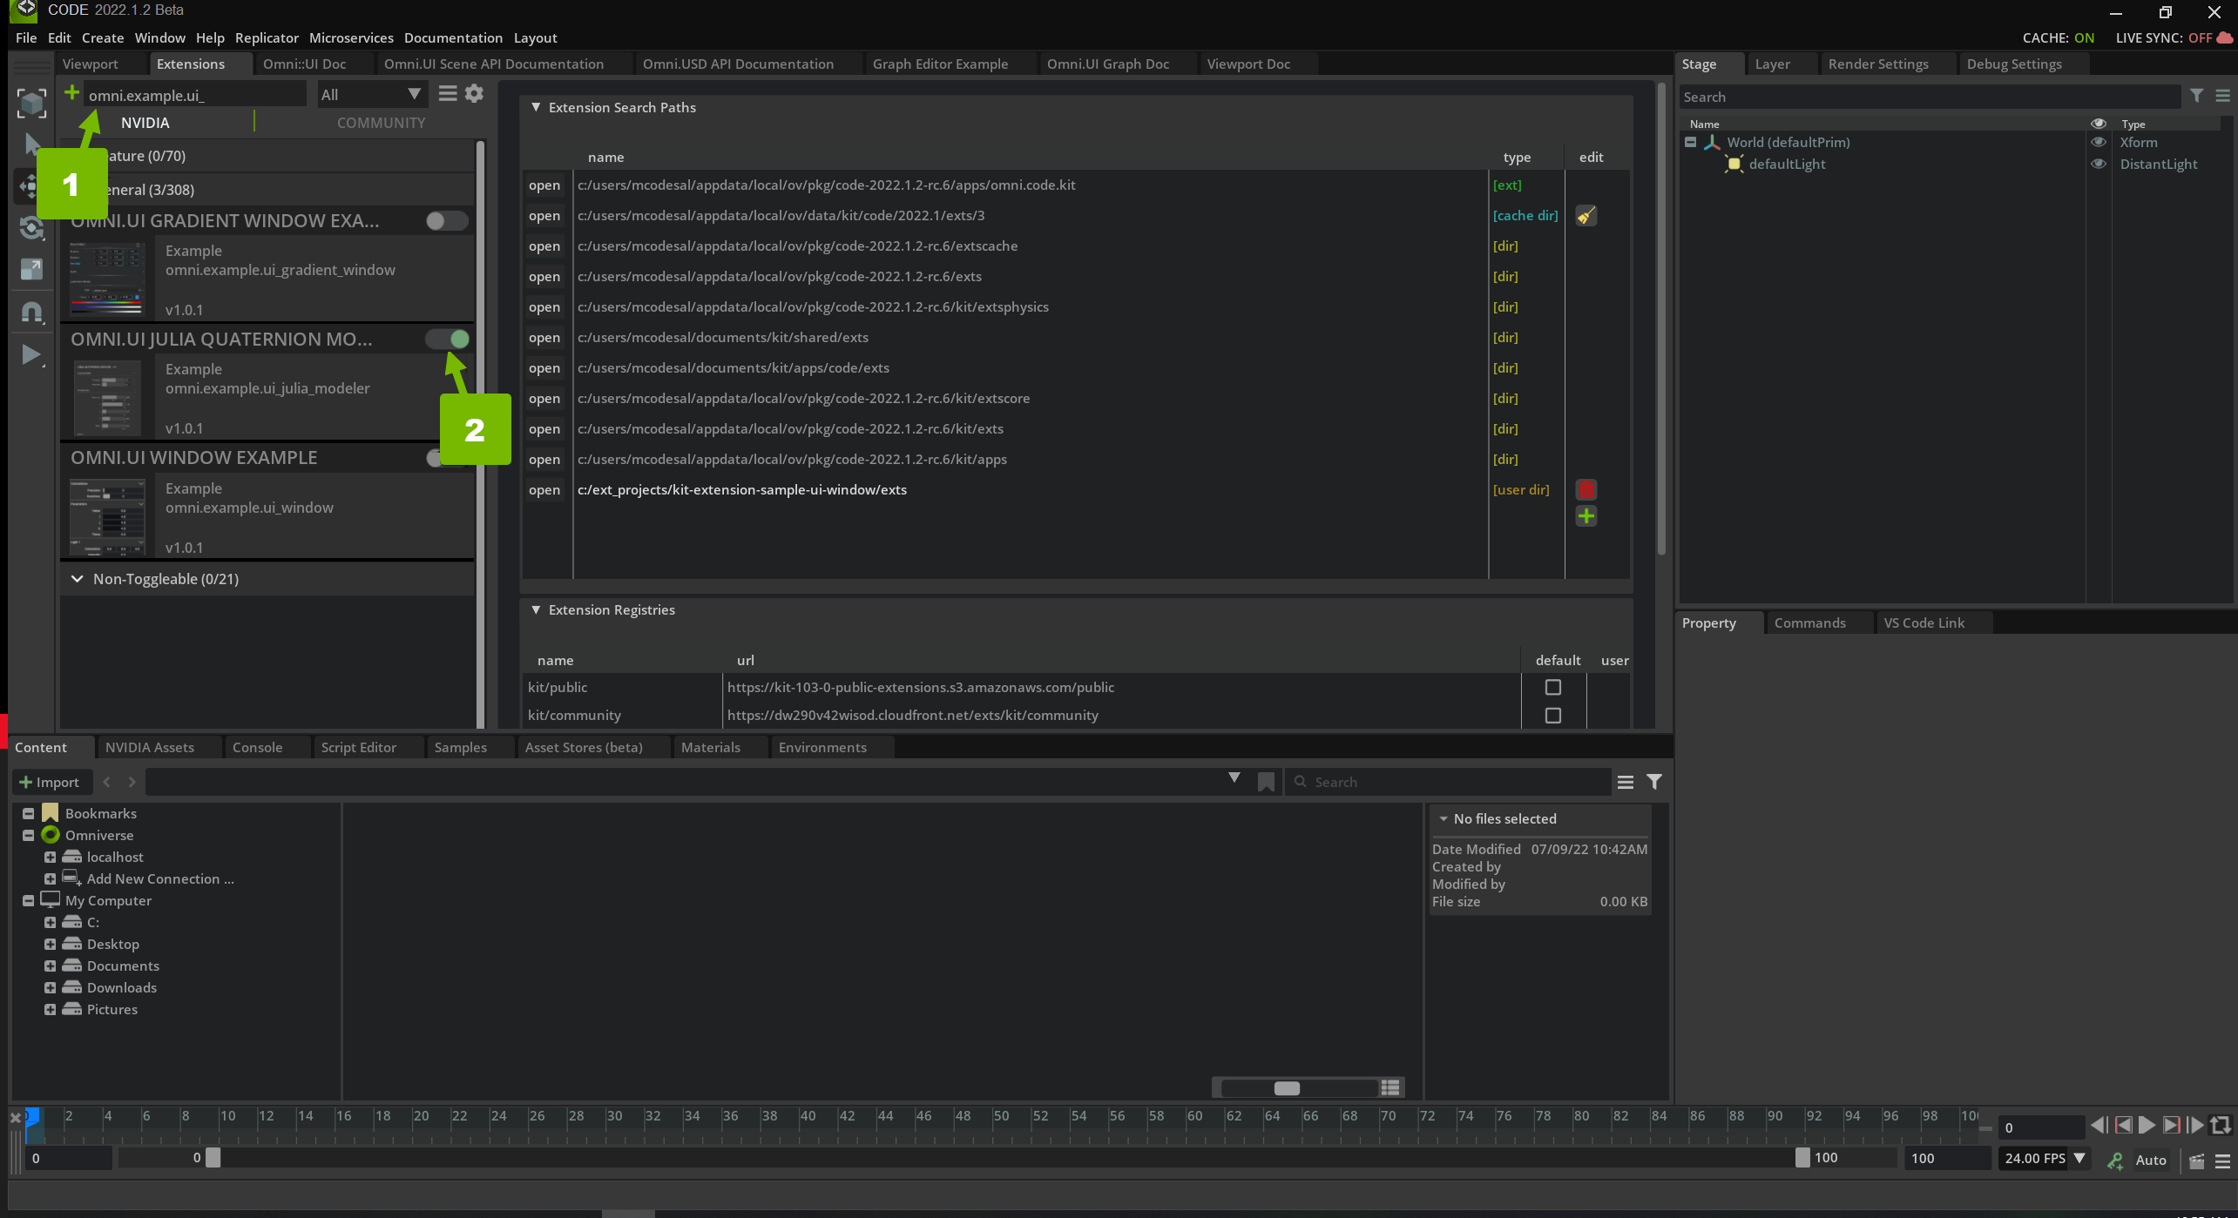
Task: Click the Live Sync cloud icon
Action: click(x=2224, y=37)
